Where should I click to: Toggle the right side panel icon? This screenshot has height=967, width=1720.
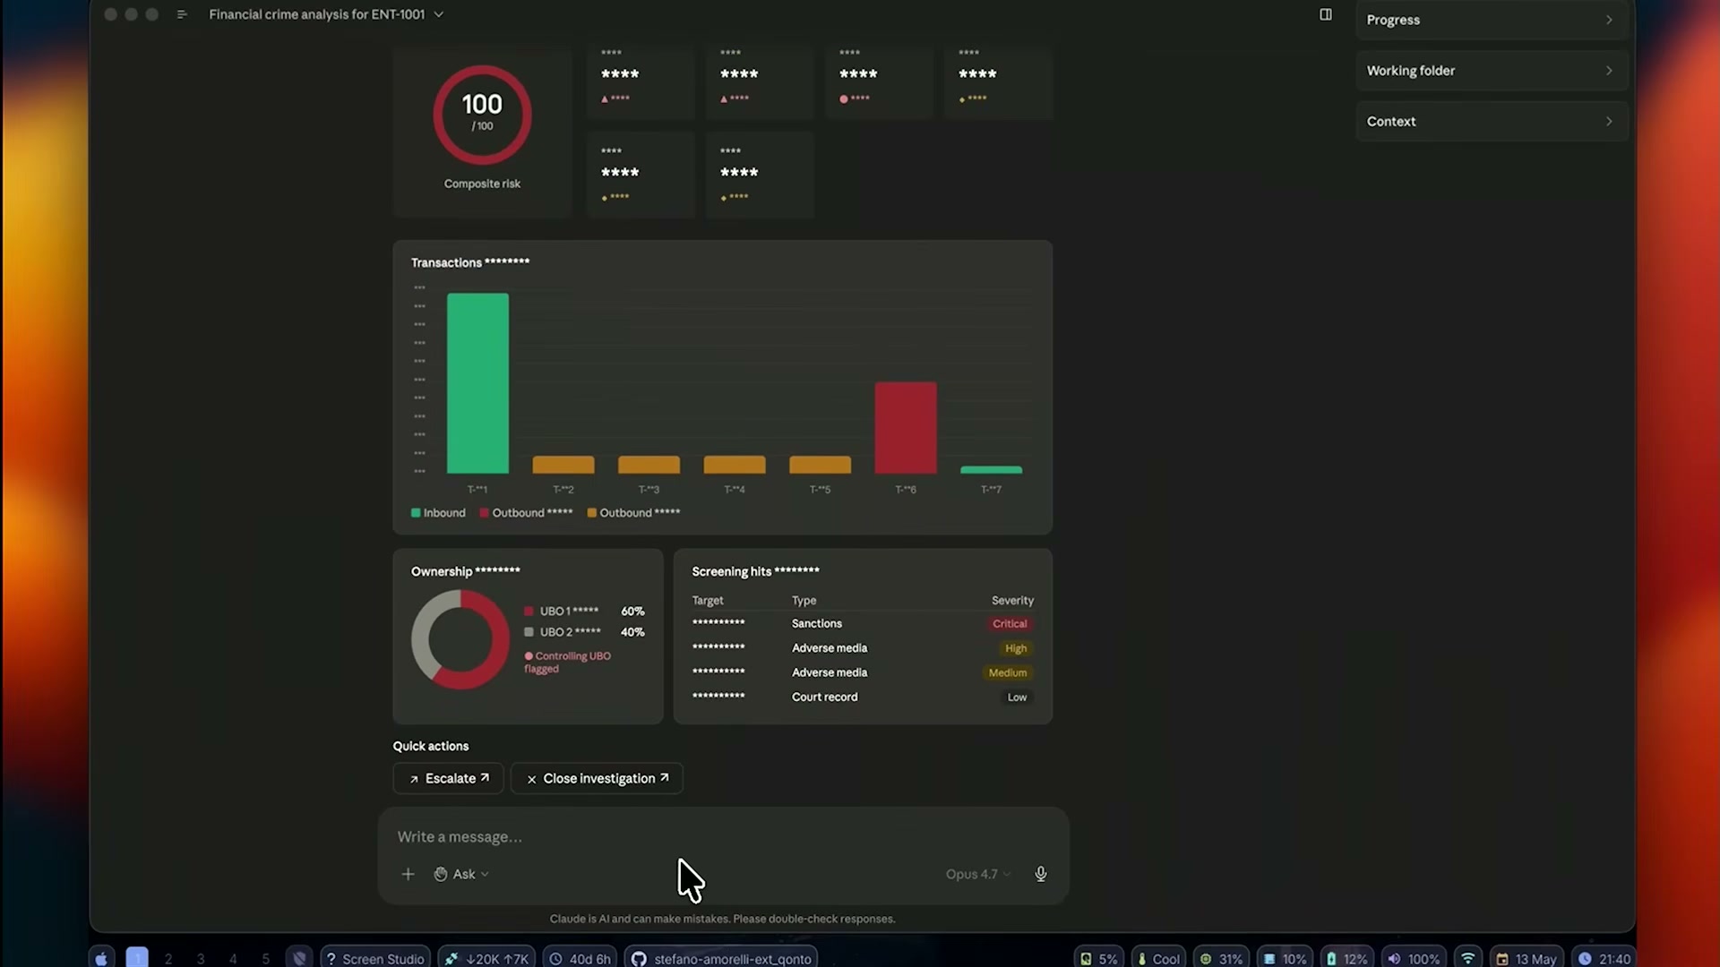[1326, 14]
